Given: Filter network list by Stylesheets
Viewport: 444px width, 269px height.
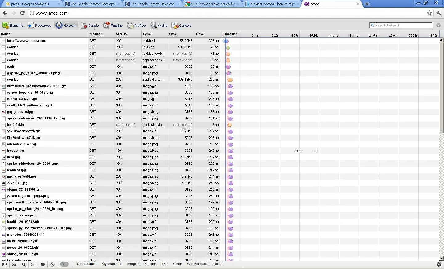Looking at the screenshot, I should (112, 264).
